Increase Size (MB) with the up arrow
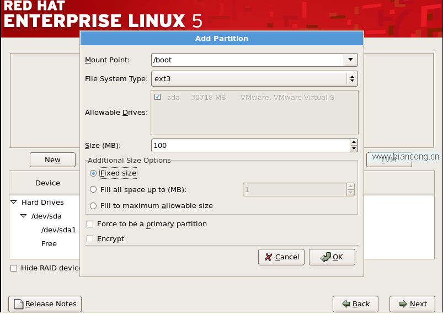The height and width of the screenshot is (314, 443). [x=354, y=142]
